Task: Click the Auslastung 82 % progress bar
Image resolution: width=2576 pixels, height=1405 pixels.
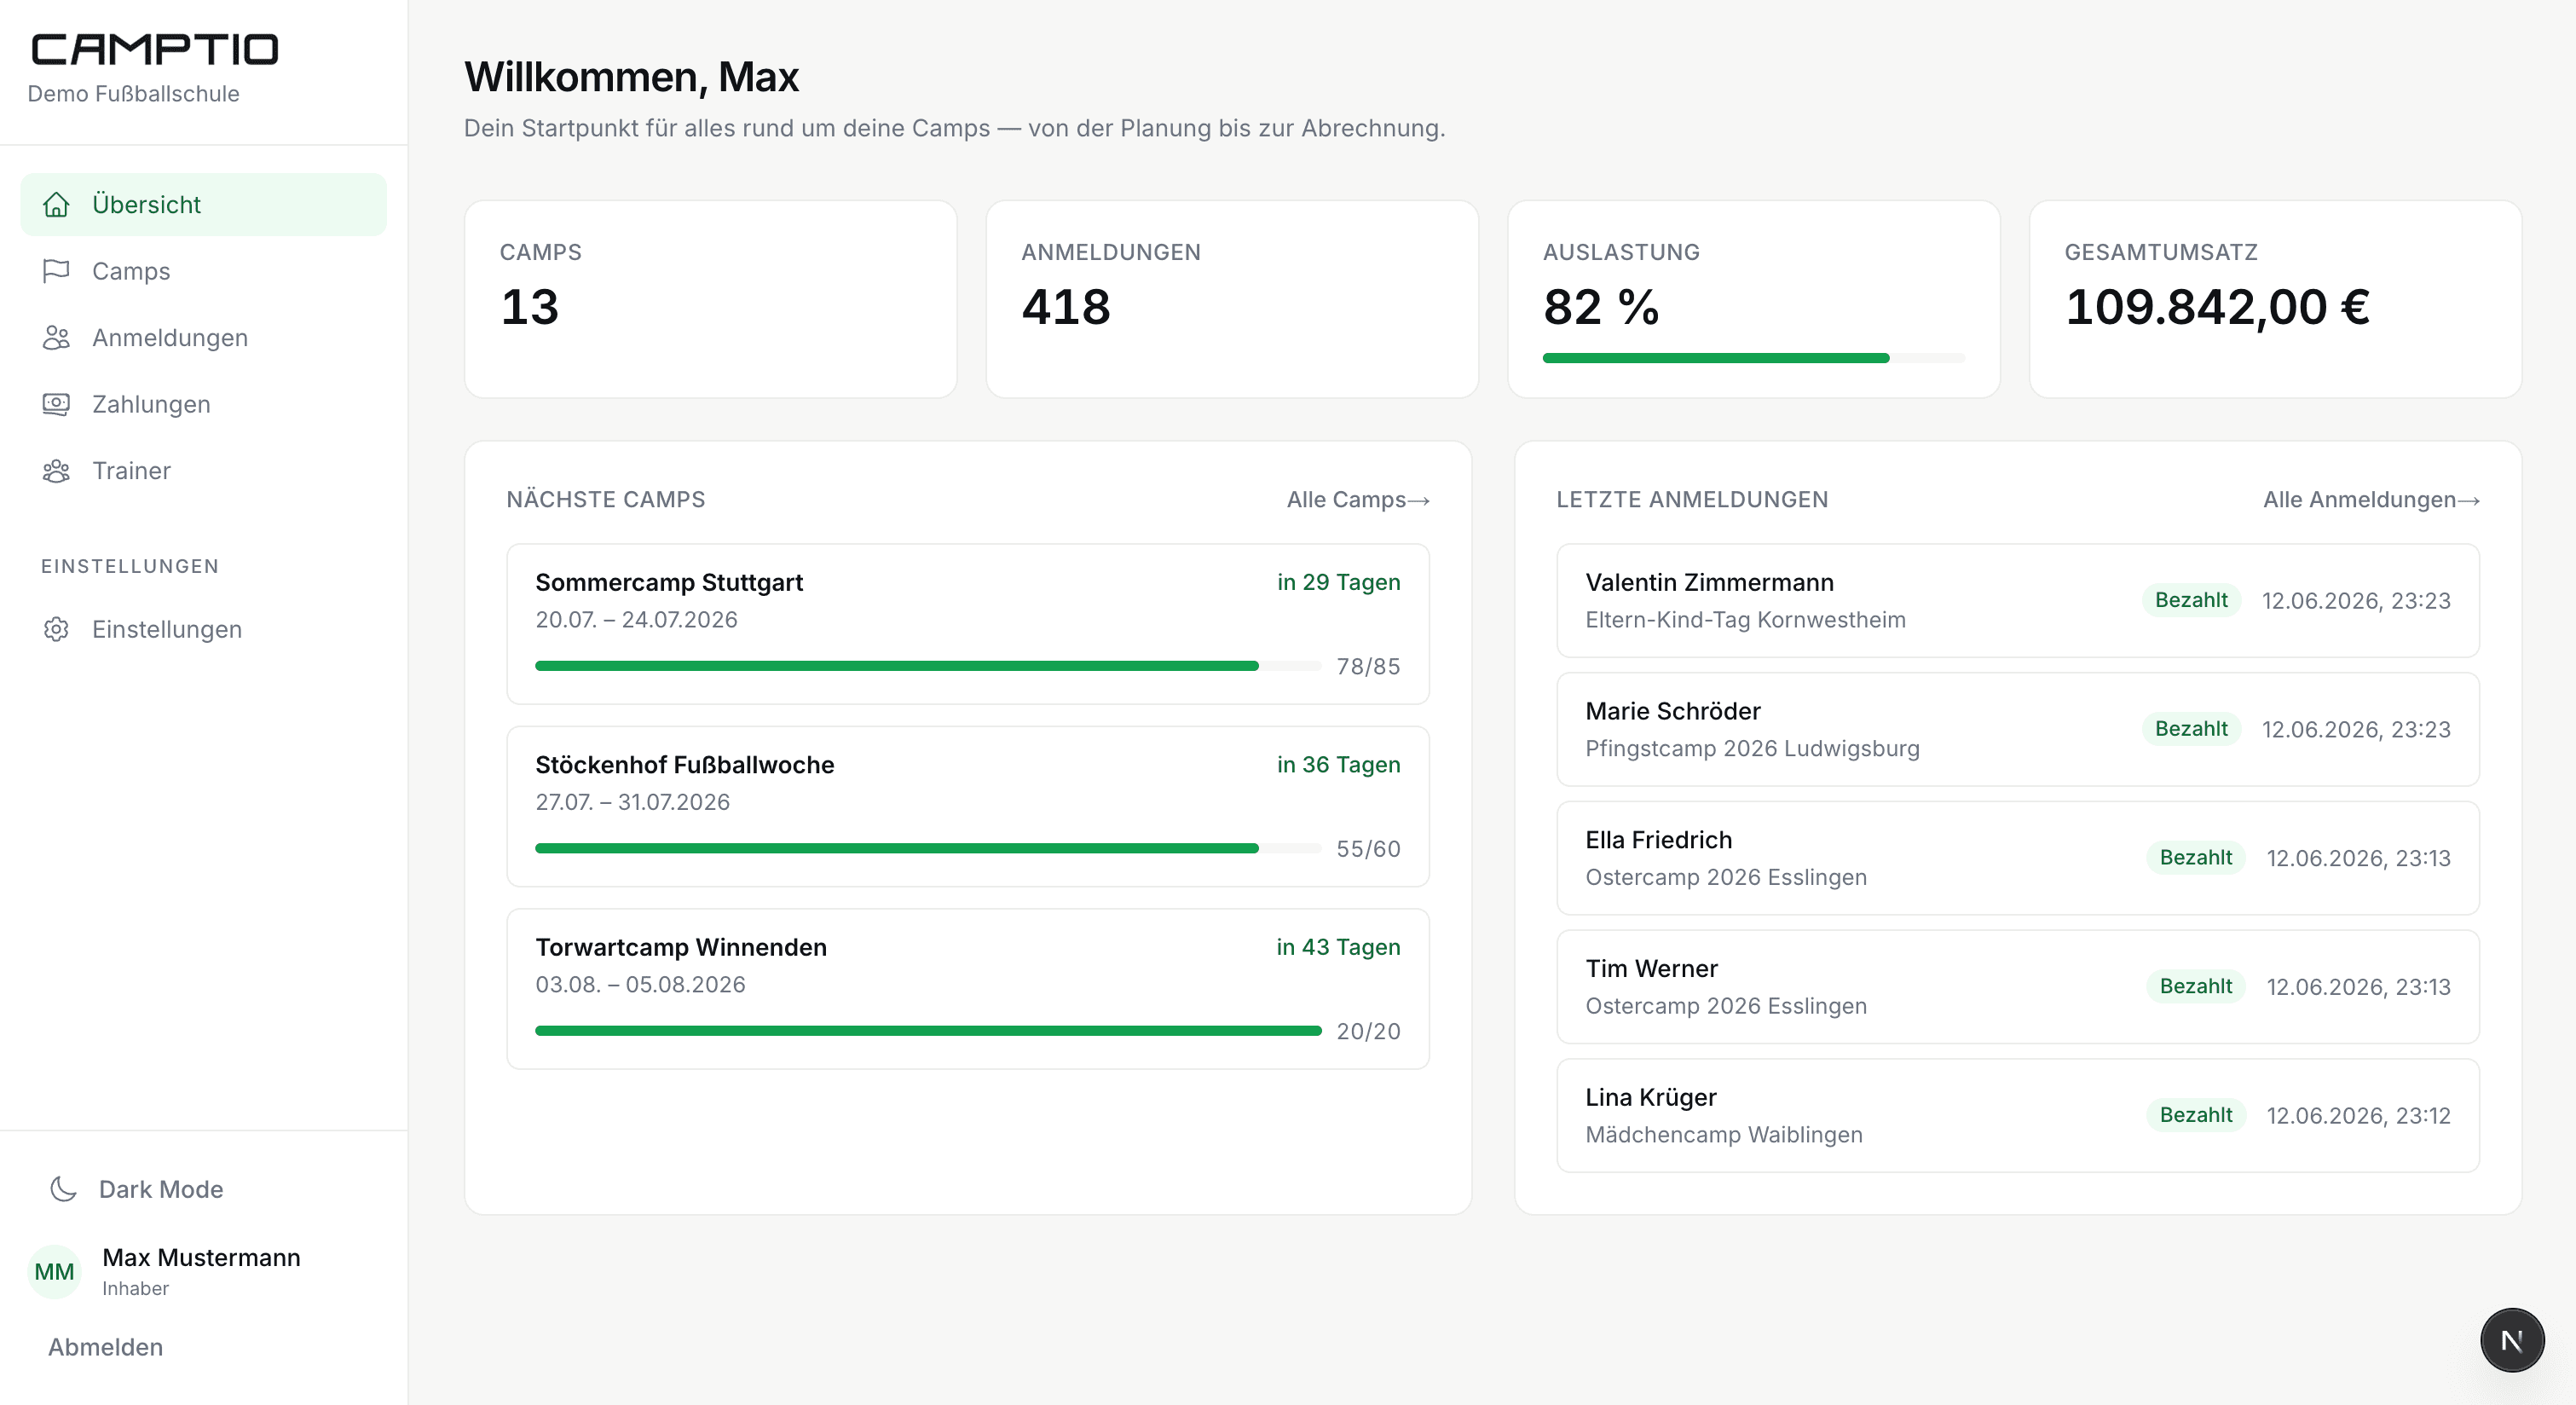Action: (1753, 358)
